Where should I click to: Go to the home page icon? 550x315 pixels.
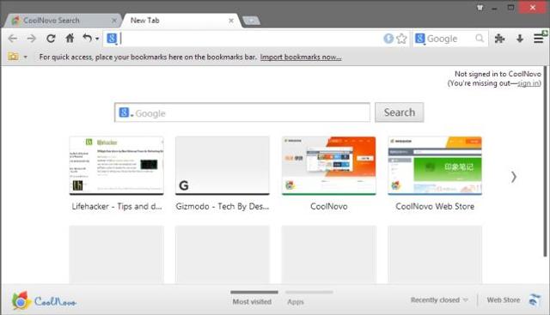(x=70, y=38)
